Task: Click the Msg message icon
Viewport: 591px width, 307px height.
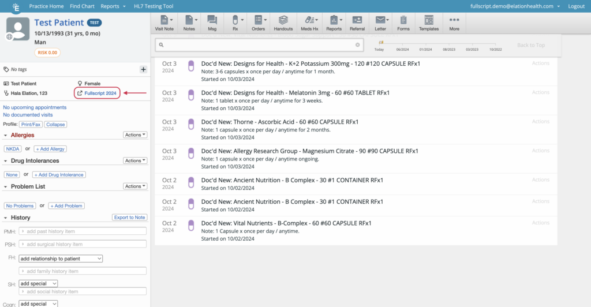Action: click(212, 23)
